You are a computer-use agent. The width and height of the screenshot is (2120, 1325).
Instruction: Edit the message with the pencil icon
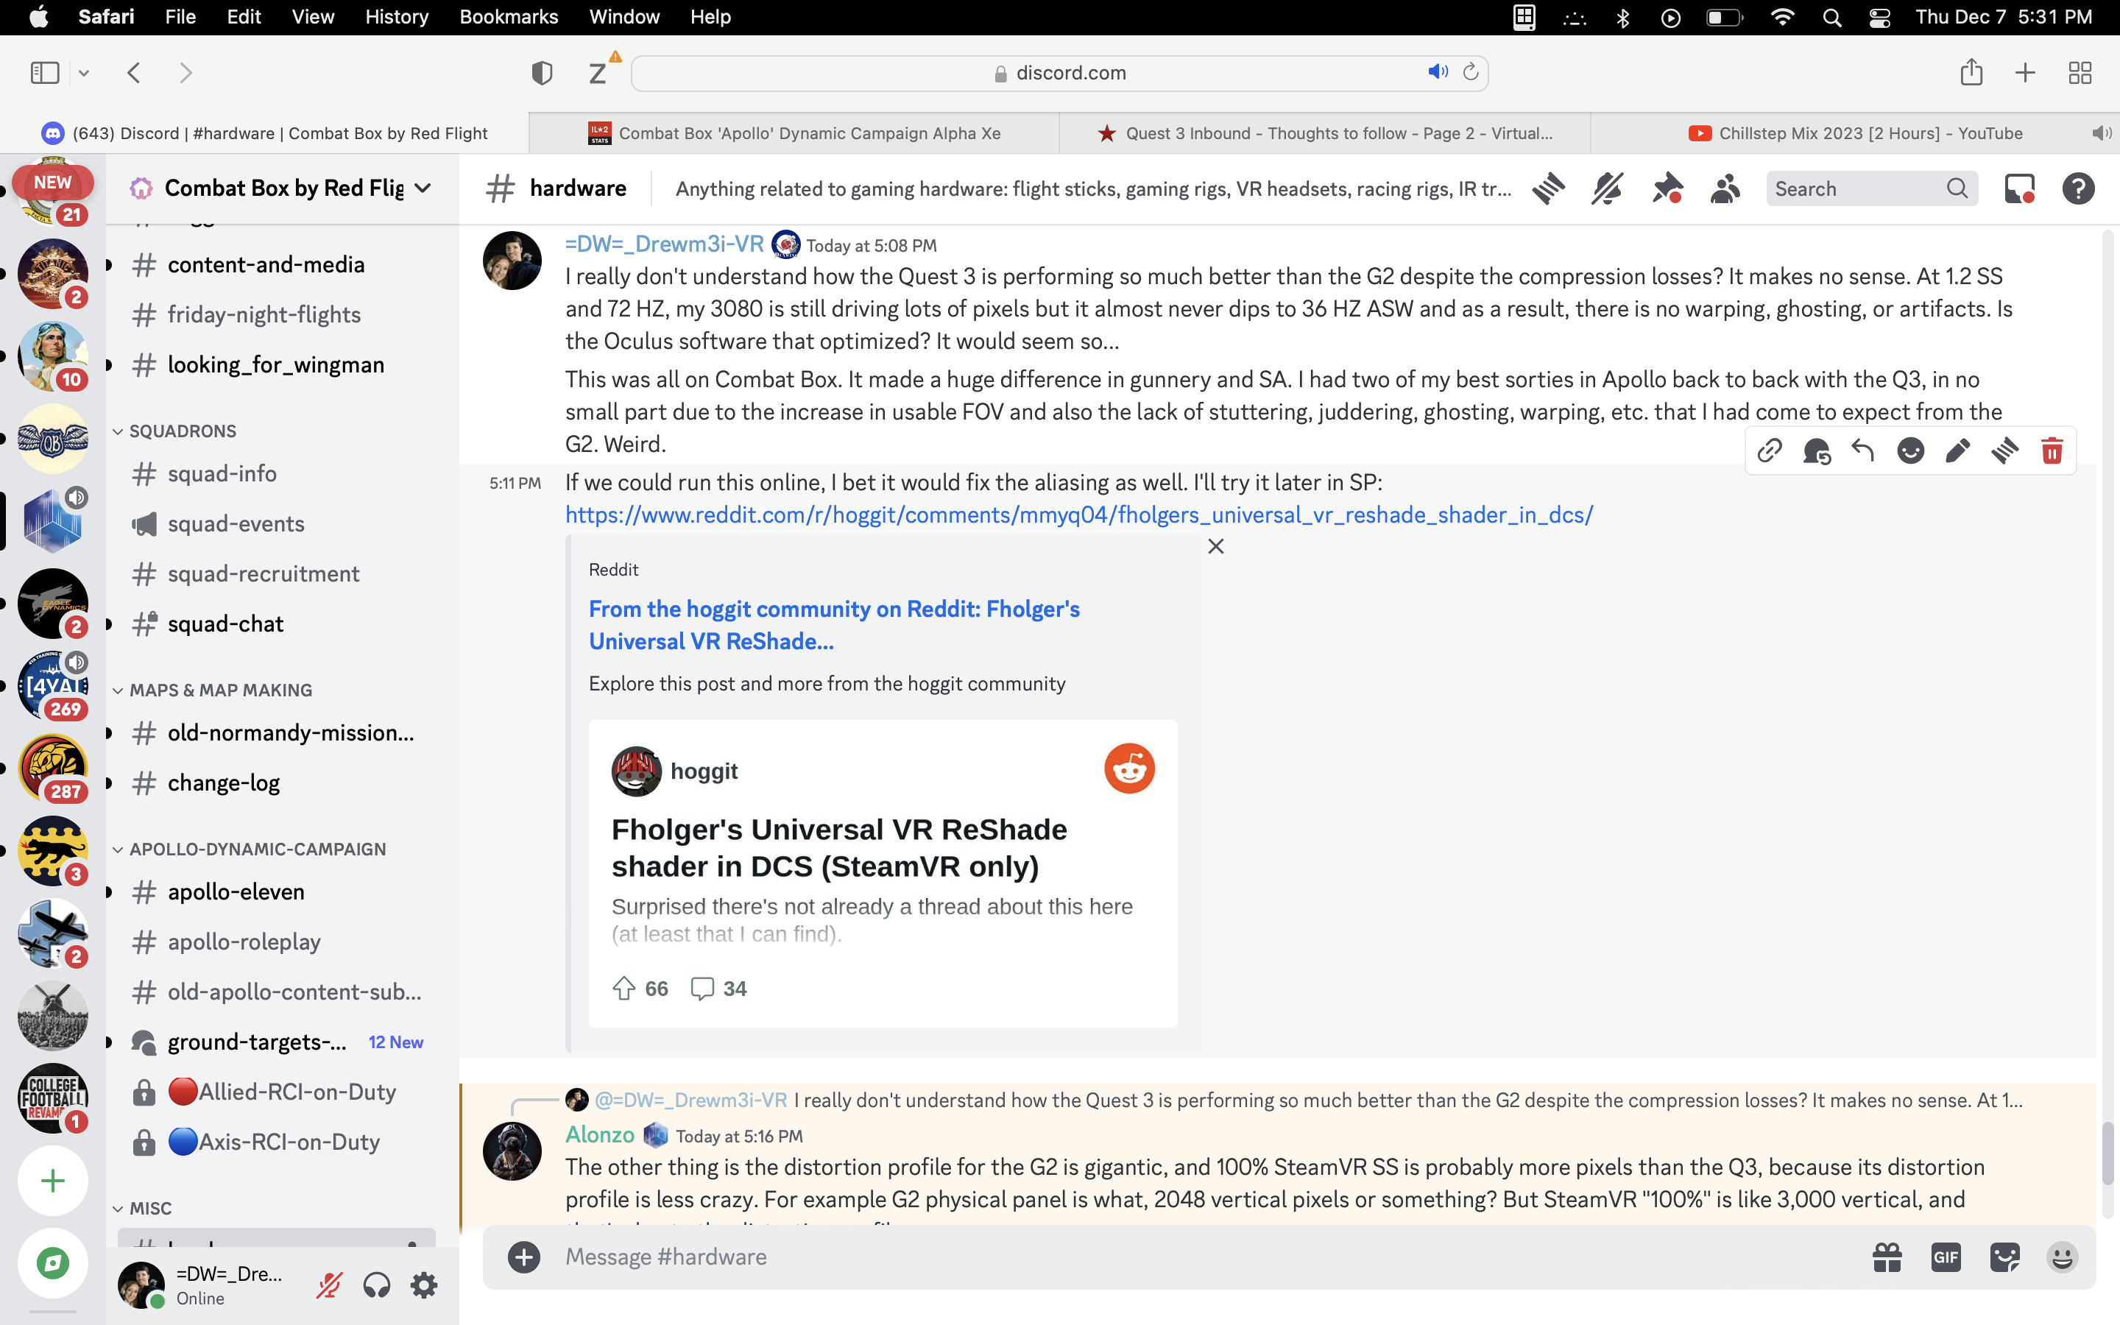(1958, 451)
